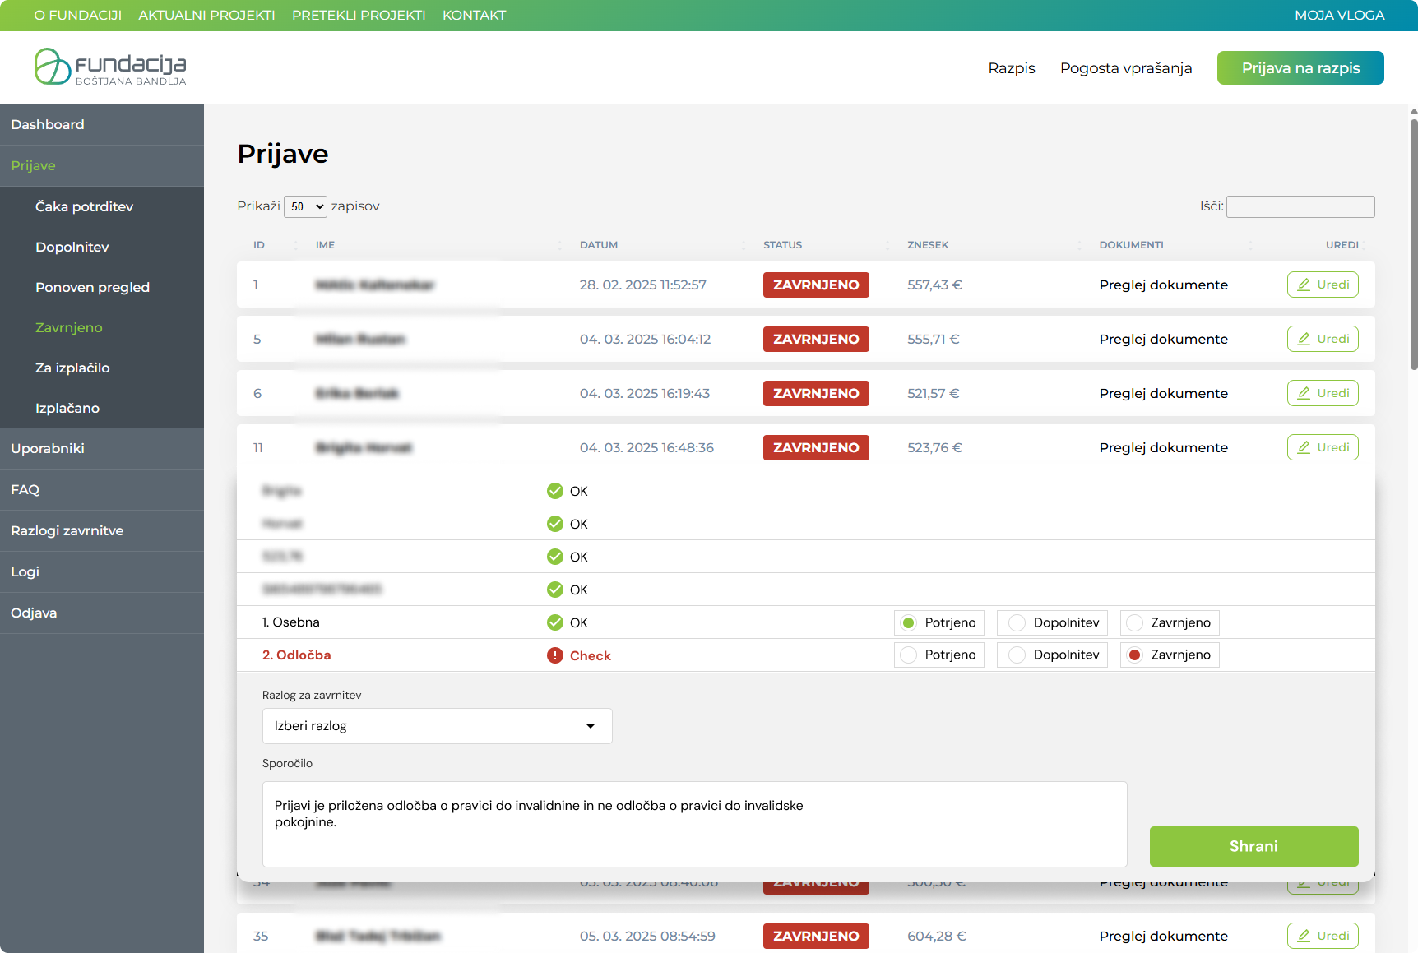Click green OK checkmark on 1. Osebna row
This screenshot has width=1418, height=953.
tap(555, 622)
